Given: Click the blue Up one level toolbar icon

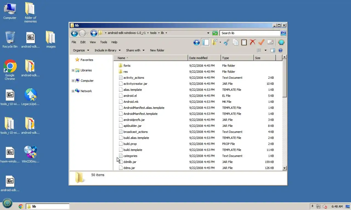Looking at the screenshot, I should (196, 42).
